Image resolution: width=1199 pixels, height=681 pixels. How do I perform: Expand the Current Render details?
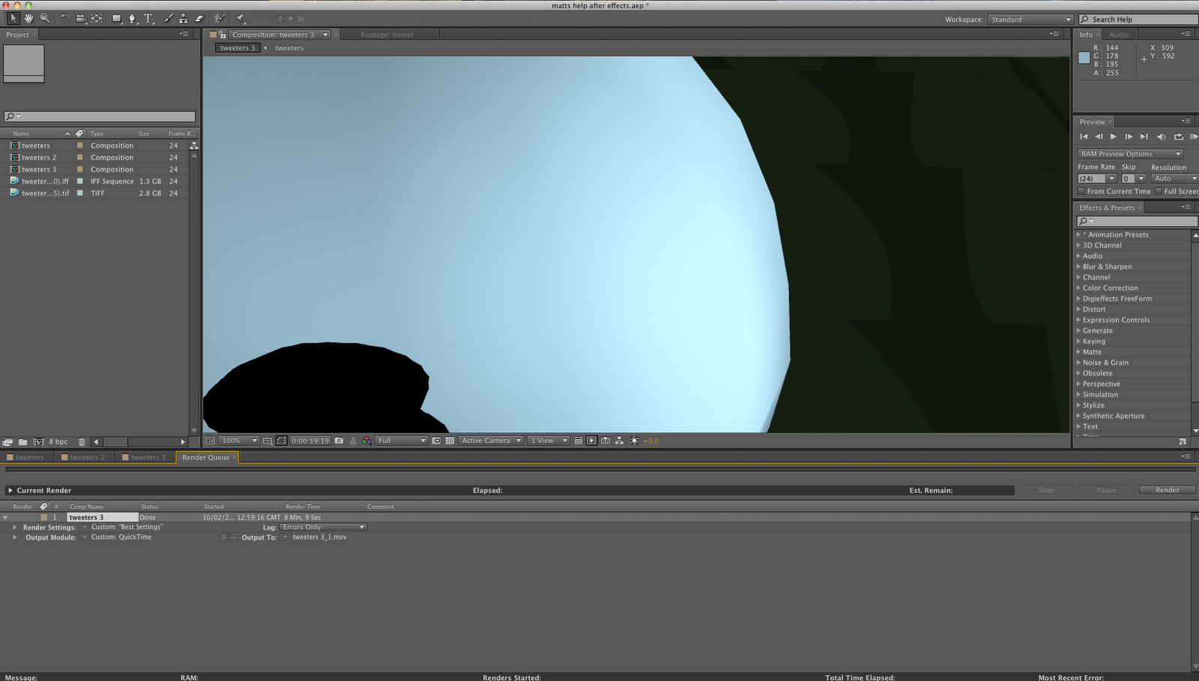10,491
